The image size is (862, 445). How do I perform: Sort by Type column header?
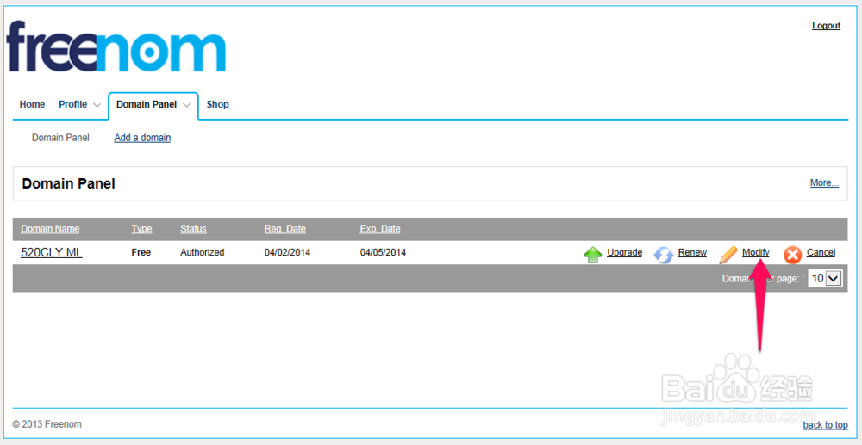pos(142,229)
